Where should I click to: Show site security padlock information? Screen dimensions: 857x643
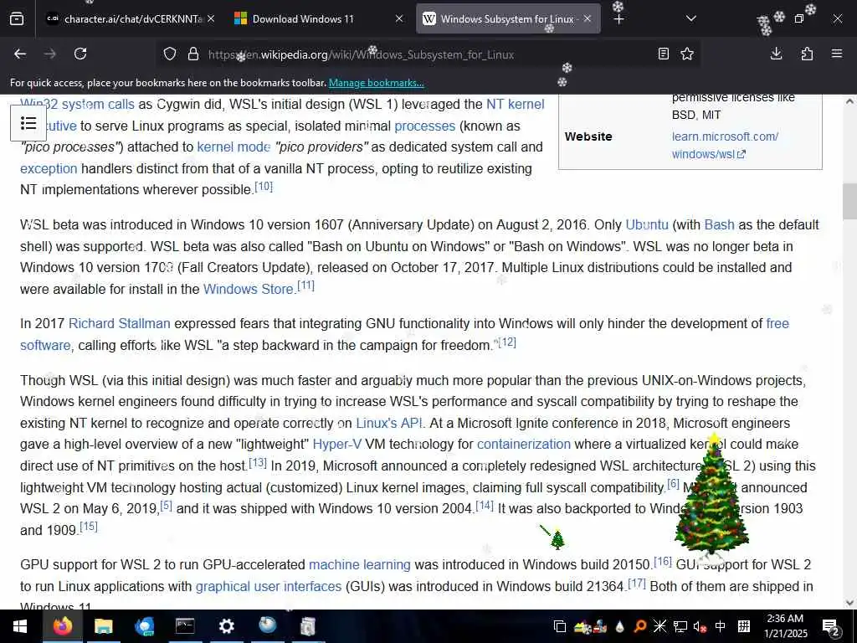(193, 54)
